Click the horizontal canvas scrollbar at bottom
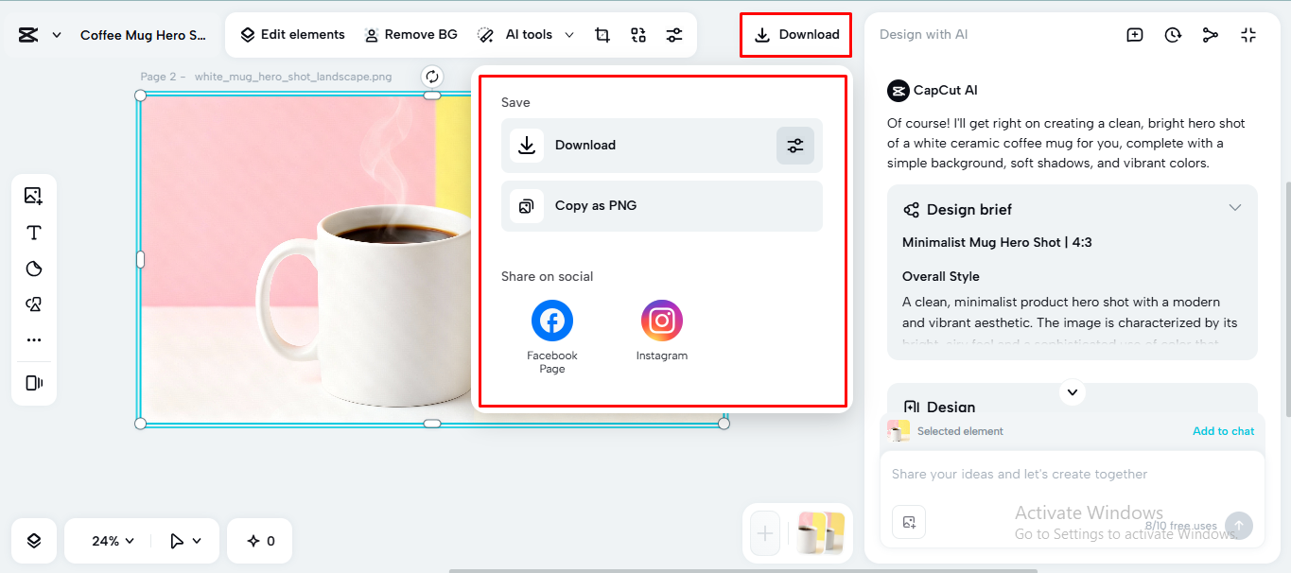This screenshot has width=1291, height=573. click(742, 570)
